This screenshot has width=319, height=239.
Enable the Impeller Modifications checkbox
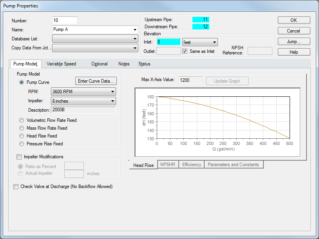[x=19, y=157]
